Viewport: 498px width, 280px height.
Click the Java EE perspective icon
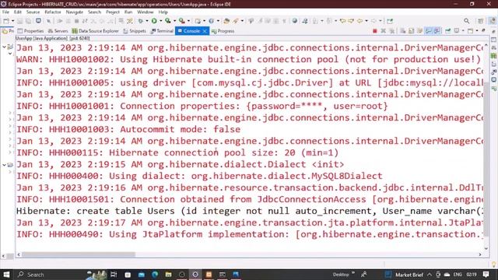[x=493, y=21]
